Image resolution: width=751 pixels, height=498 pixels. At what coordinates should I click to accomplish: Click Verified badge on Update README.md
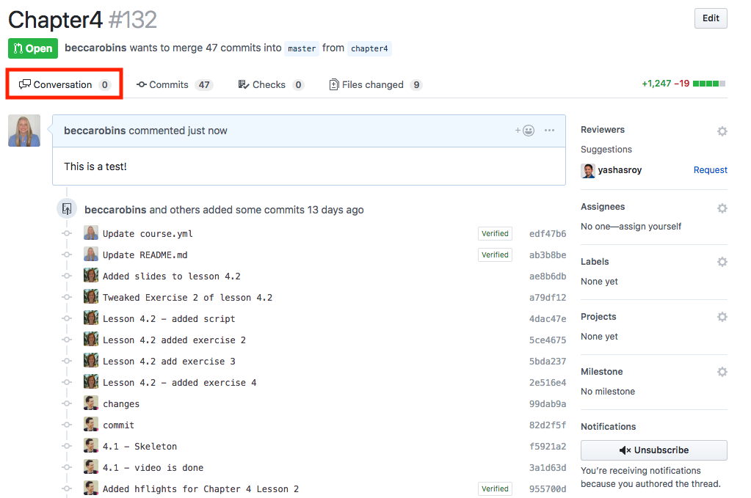[495, 255]
